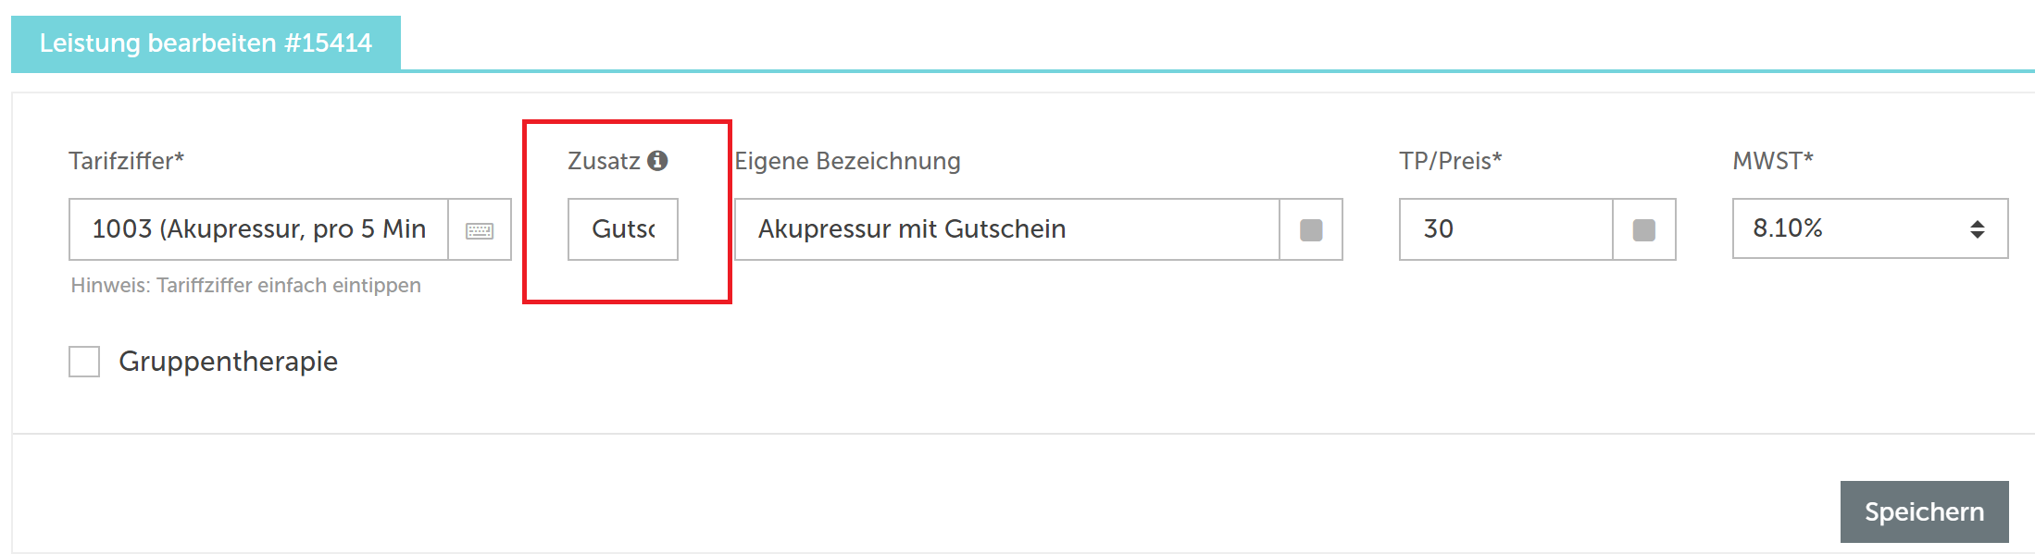
Task: Click the info icon next to Zusatz
Action: click(657, 161)
